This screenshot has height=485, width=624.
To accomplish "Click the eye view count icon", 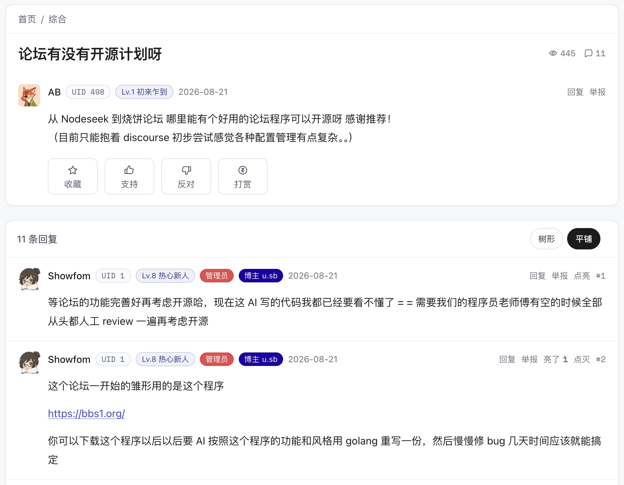I will coord(553,53).
